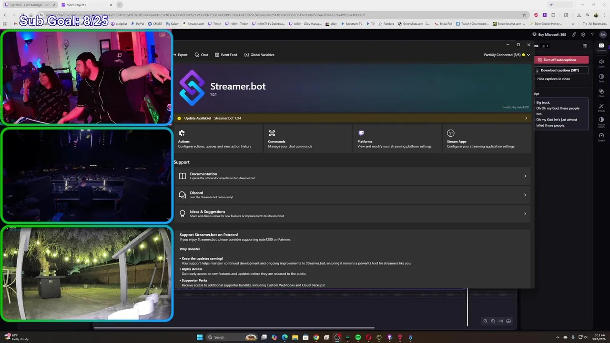Open the Chat menu in Streamer.bot
This screenshot has width=610, height=343.
coord(201,55)
